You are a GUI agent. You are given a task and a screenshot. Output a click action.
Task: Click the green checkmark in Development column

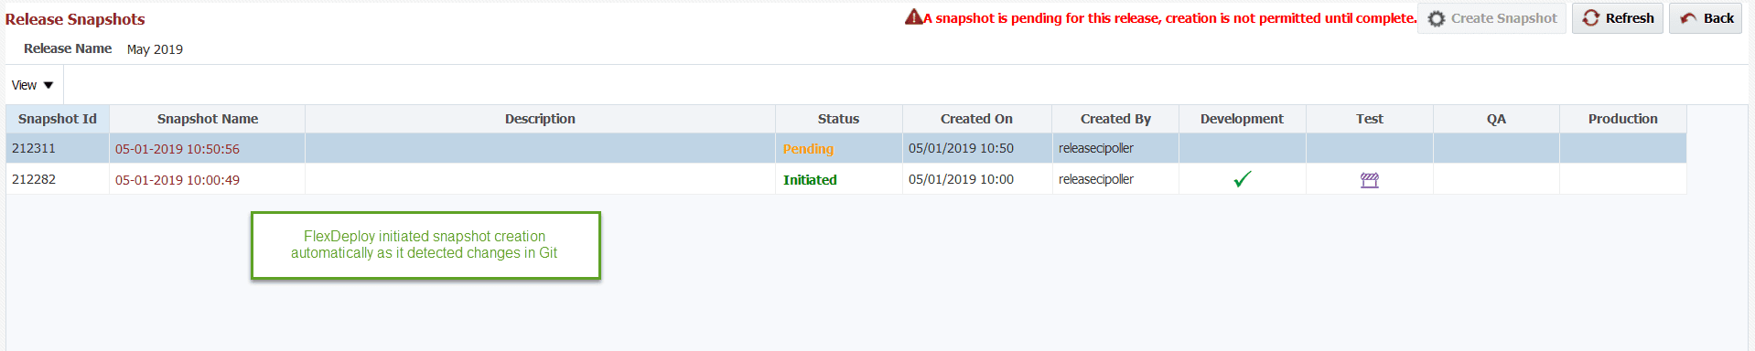pos(1242,179)
